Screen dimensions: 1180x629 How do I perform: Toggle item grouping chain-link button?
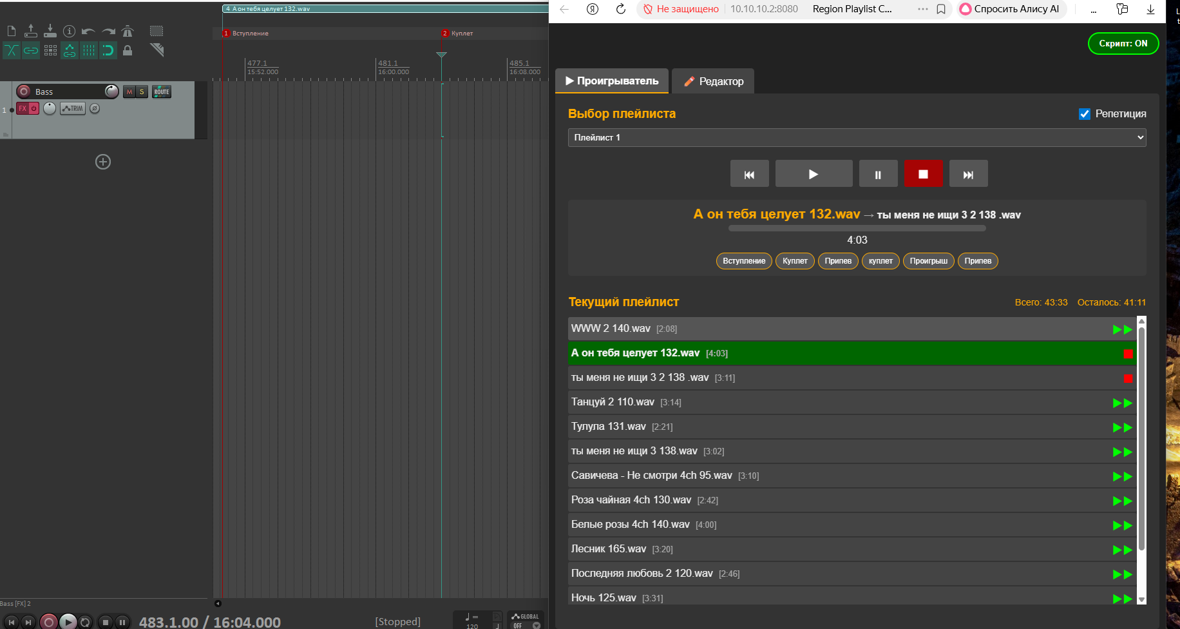tap(31, 50)
